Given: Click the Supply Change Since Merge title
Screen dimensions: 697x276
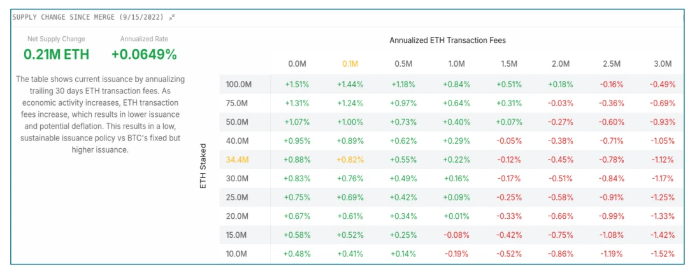Looking at the screenshot, I should tap(88, 17).
